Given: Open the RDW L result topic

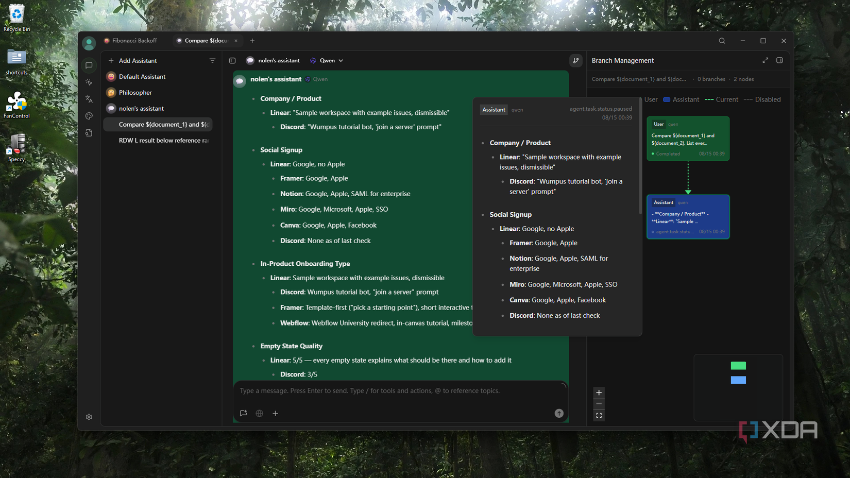Looking at the screenshot, I should [x=158, y=141].
